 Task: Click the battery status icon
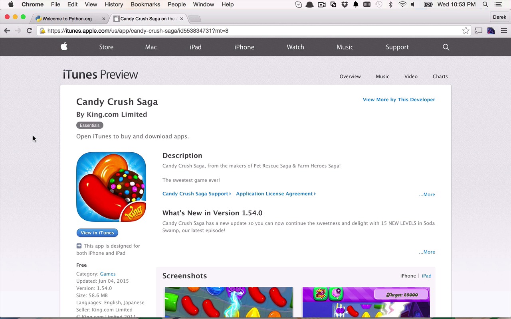click(428, 4)
